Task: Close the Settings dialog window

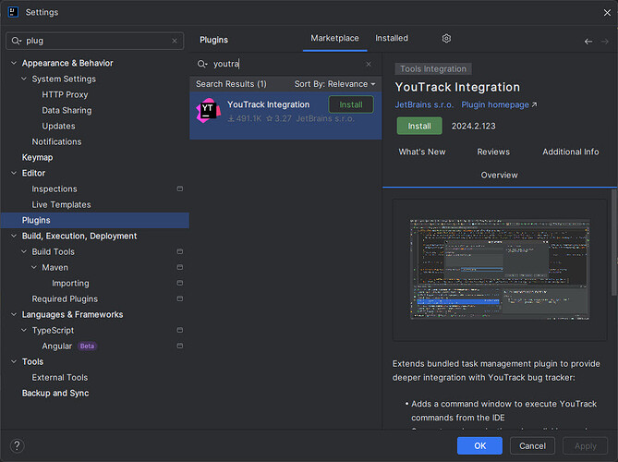Action: (x=607, y=13)
